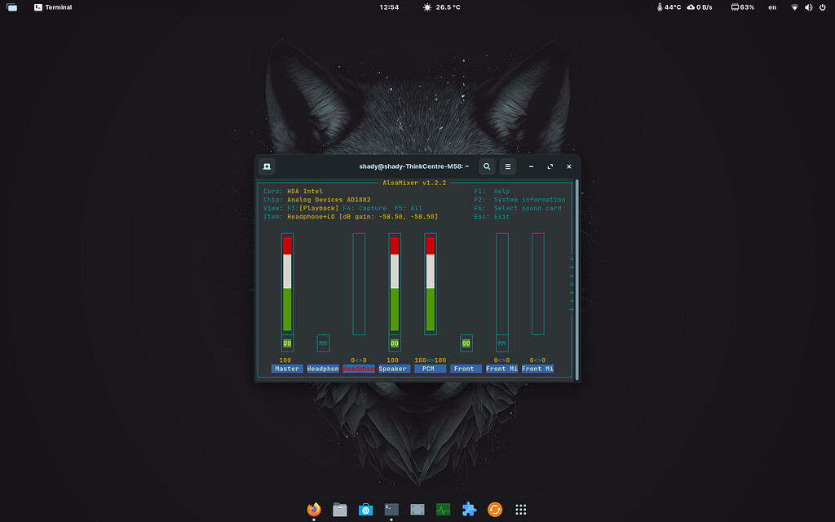
Task: Launch the screenshot tool from dock
Action: point(417,509)
